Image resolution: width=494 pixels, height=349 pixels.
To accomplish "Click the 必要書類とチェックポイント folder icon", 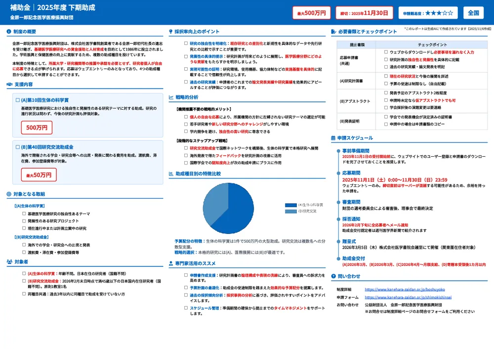I will [x=334, y=31].
